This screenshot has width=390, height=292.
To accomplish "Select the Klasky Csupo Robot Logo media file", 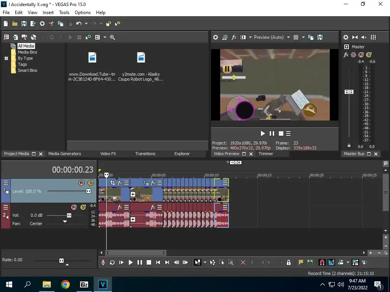I will pos(141,67).
